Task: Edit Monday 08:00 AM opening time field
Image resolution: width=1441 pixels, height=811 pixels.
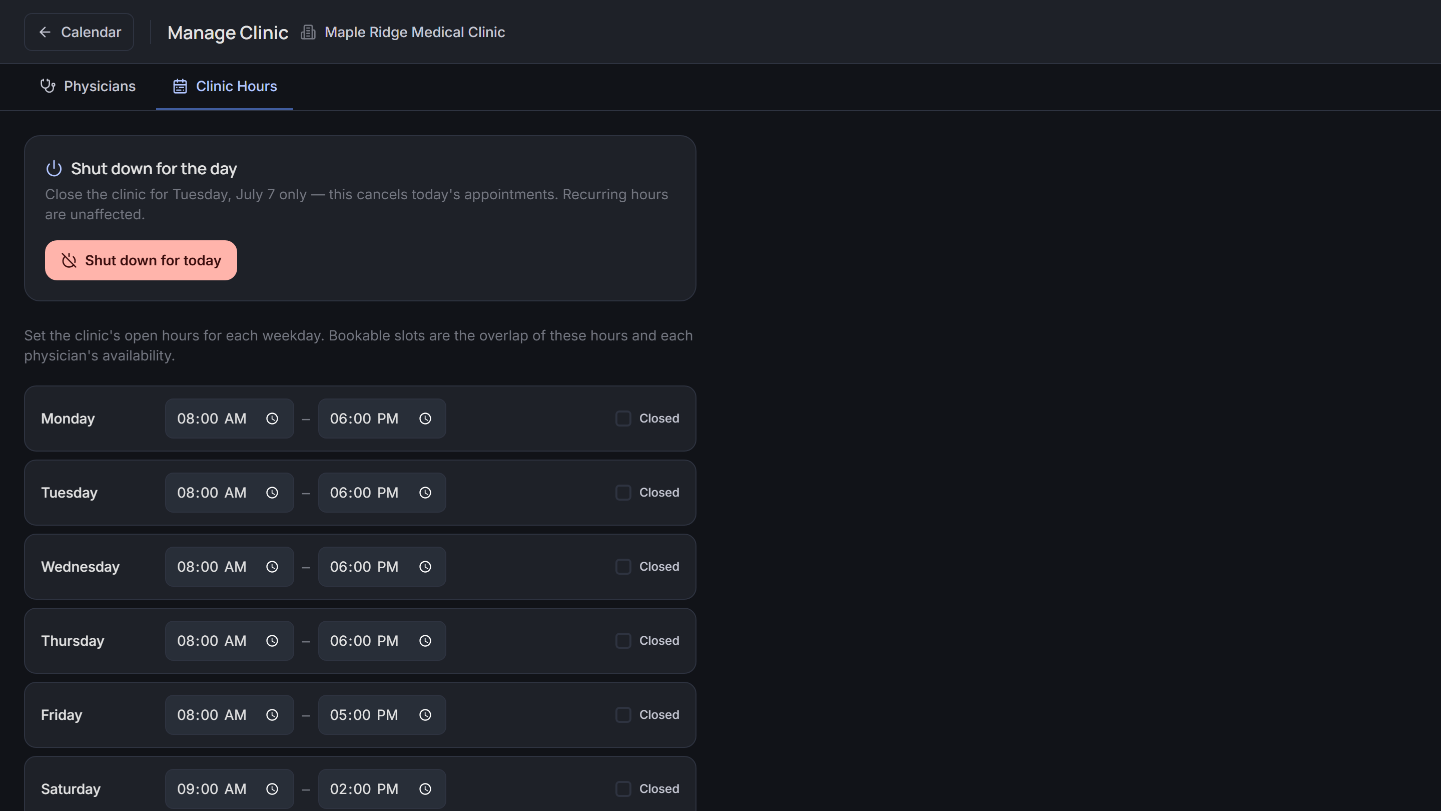Action: pyautogui.click(x=229, y=419)
